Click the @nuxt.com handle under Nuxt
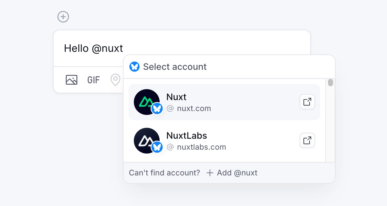 pos(189,108)
